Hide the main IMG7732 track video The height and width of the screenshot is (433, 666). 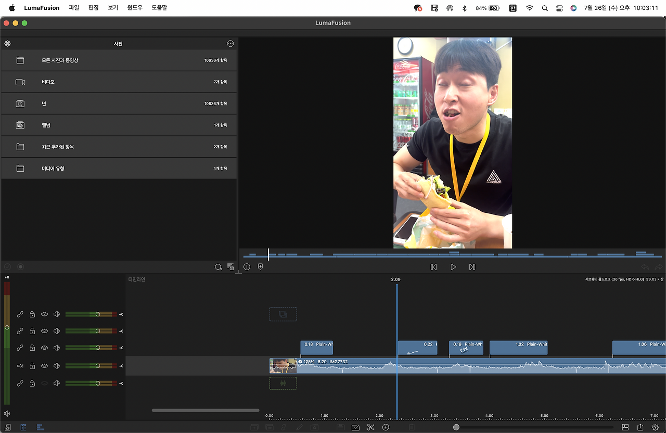pos(44,366)
